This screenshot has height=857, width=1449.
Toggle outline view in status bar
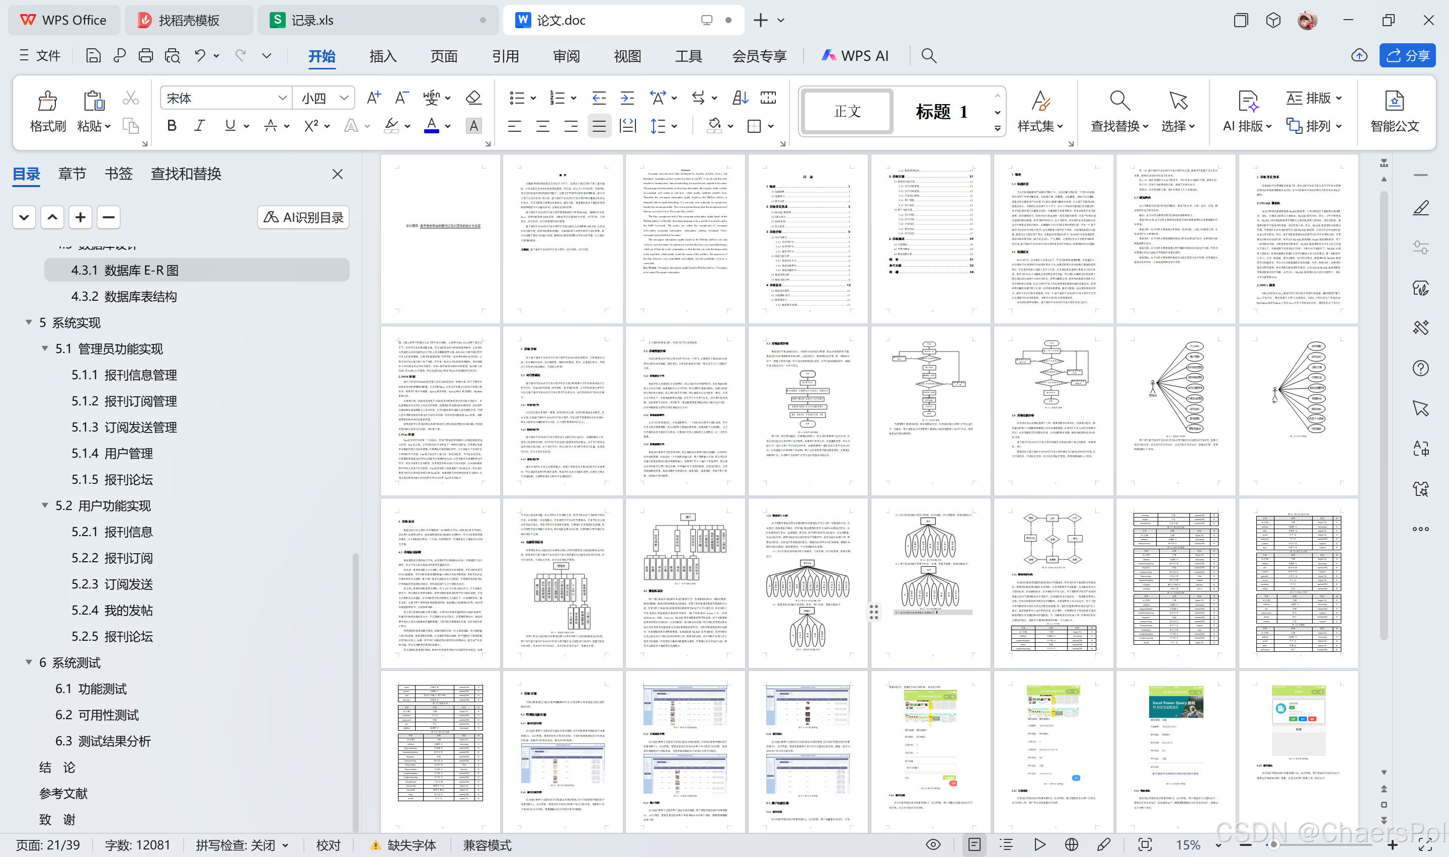[1006, 845]
